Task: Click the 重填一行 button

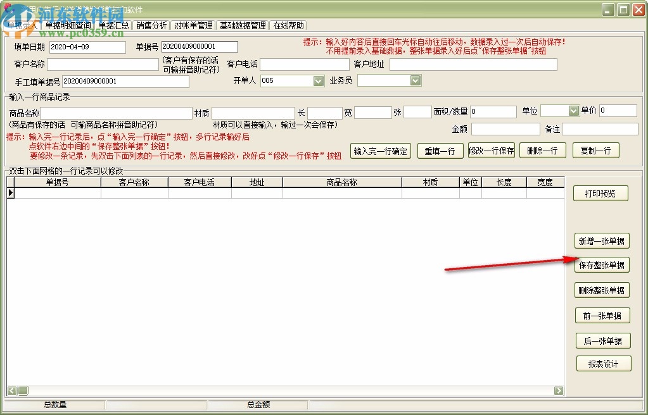Action: pos(440,151)
